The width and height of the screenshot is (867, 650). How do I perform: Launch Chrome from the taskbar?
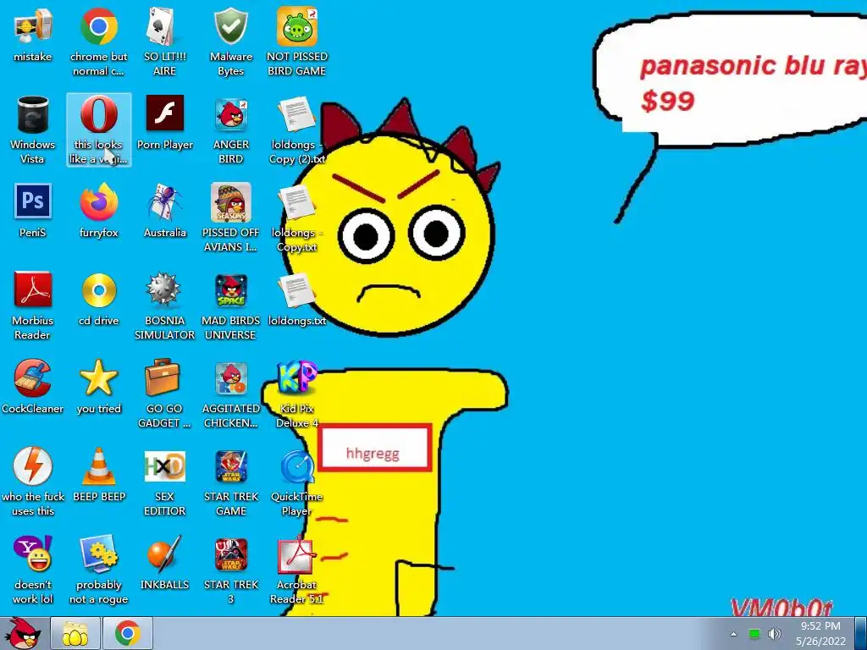coord(127,634)
